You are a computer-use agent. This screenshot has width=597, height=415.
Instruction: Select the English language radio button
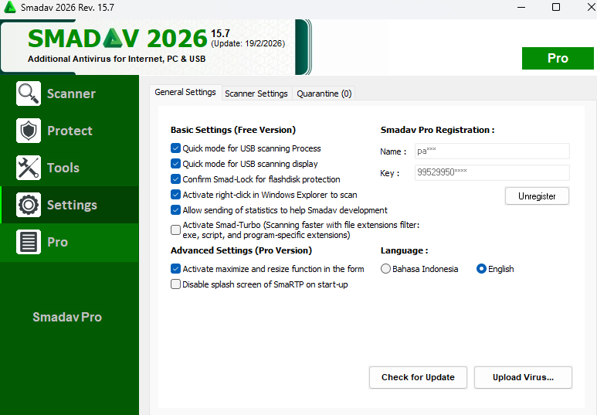click(x=482, y=269)
